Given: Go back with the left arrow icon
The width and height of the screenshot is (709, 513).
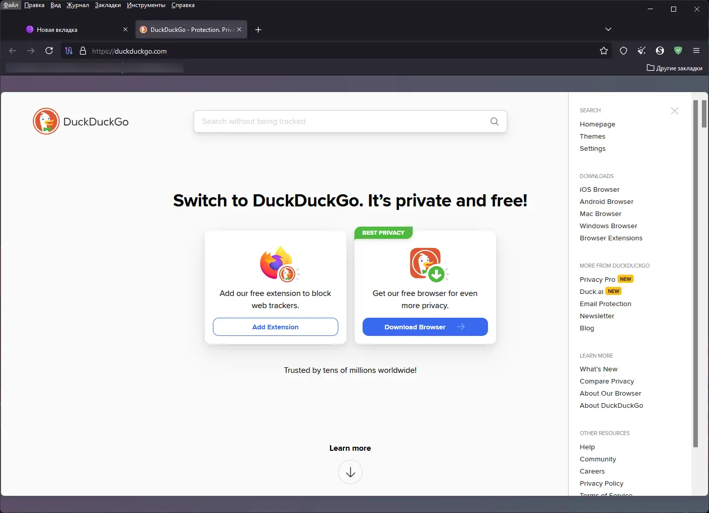Looking at the screenshot, I should (13, 51).
